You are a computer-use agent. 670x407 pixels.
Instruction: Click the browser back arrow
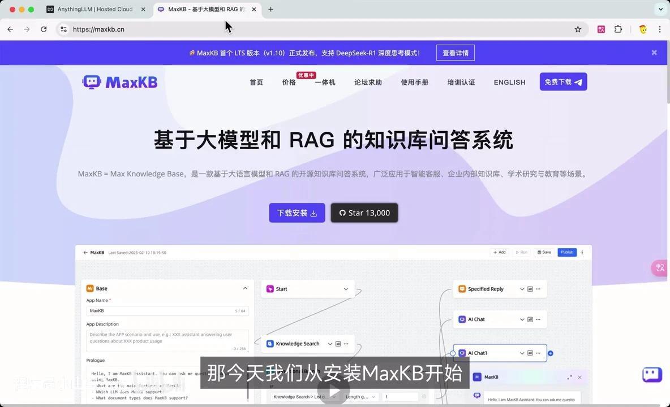click(10, 29)
